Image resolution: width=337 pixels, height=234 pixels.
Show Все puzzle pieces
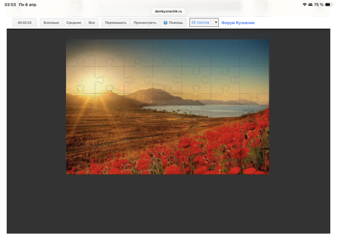[92, 23]
